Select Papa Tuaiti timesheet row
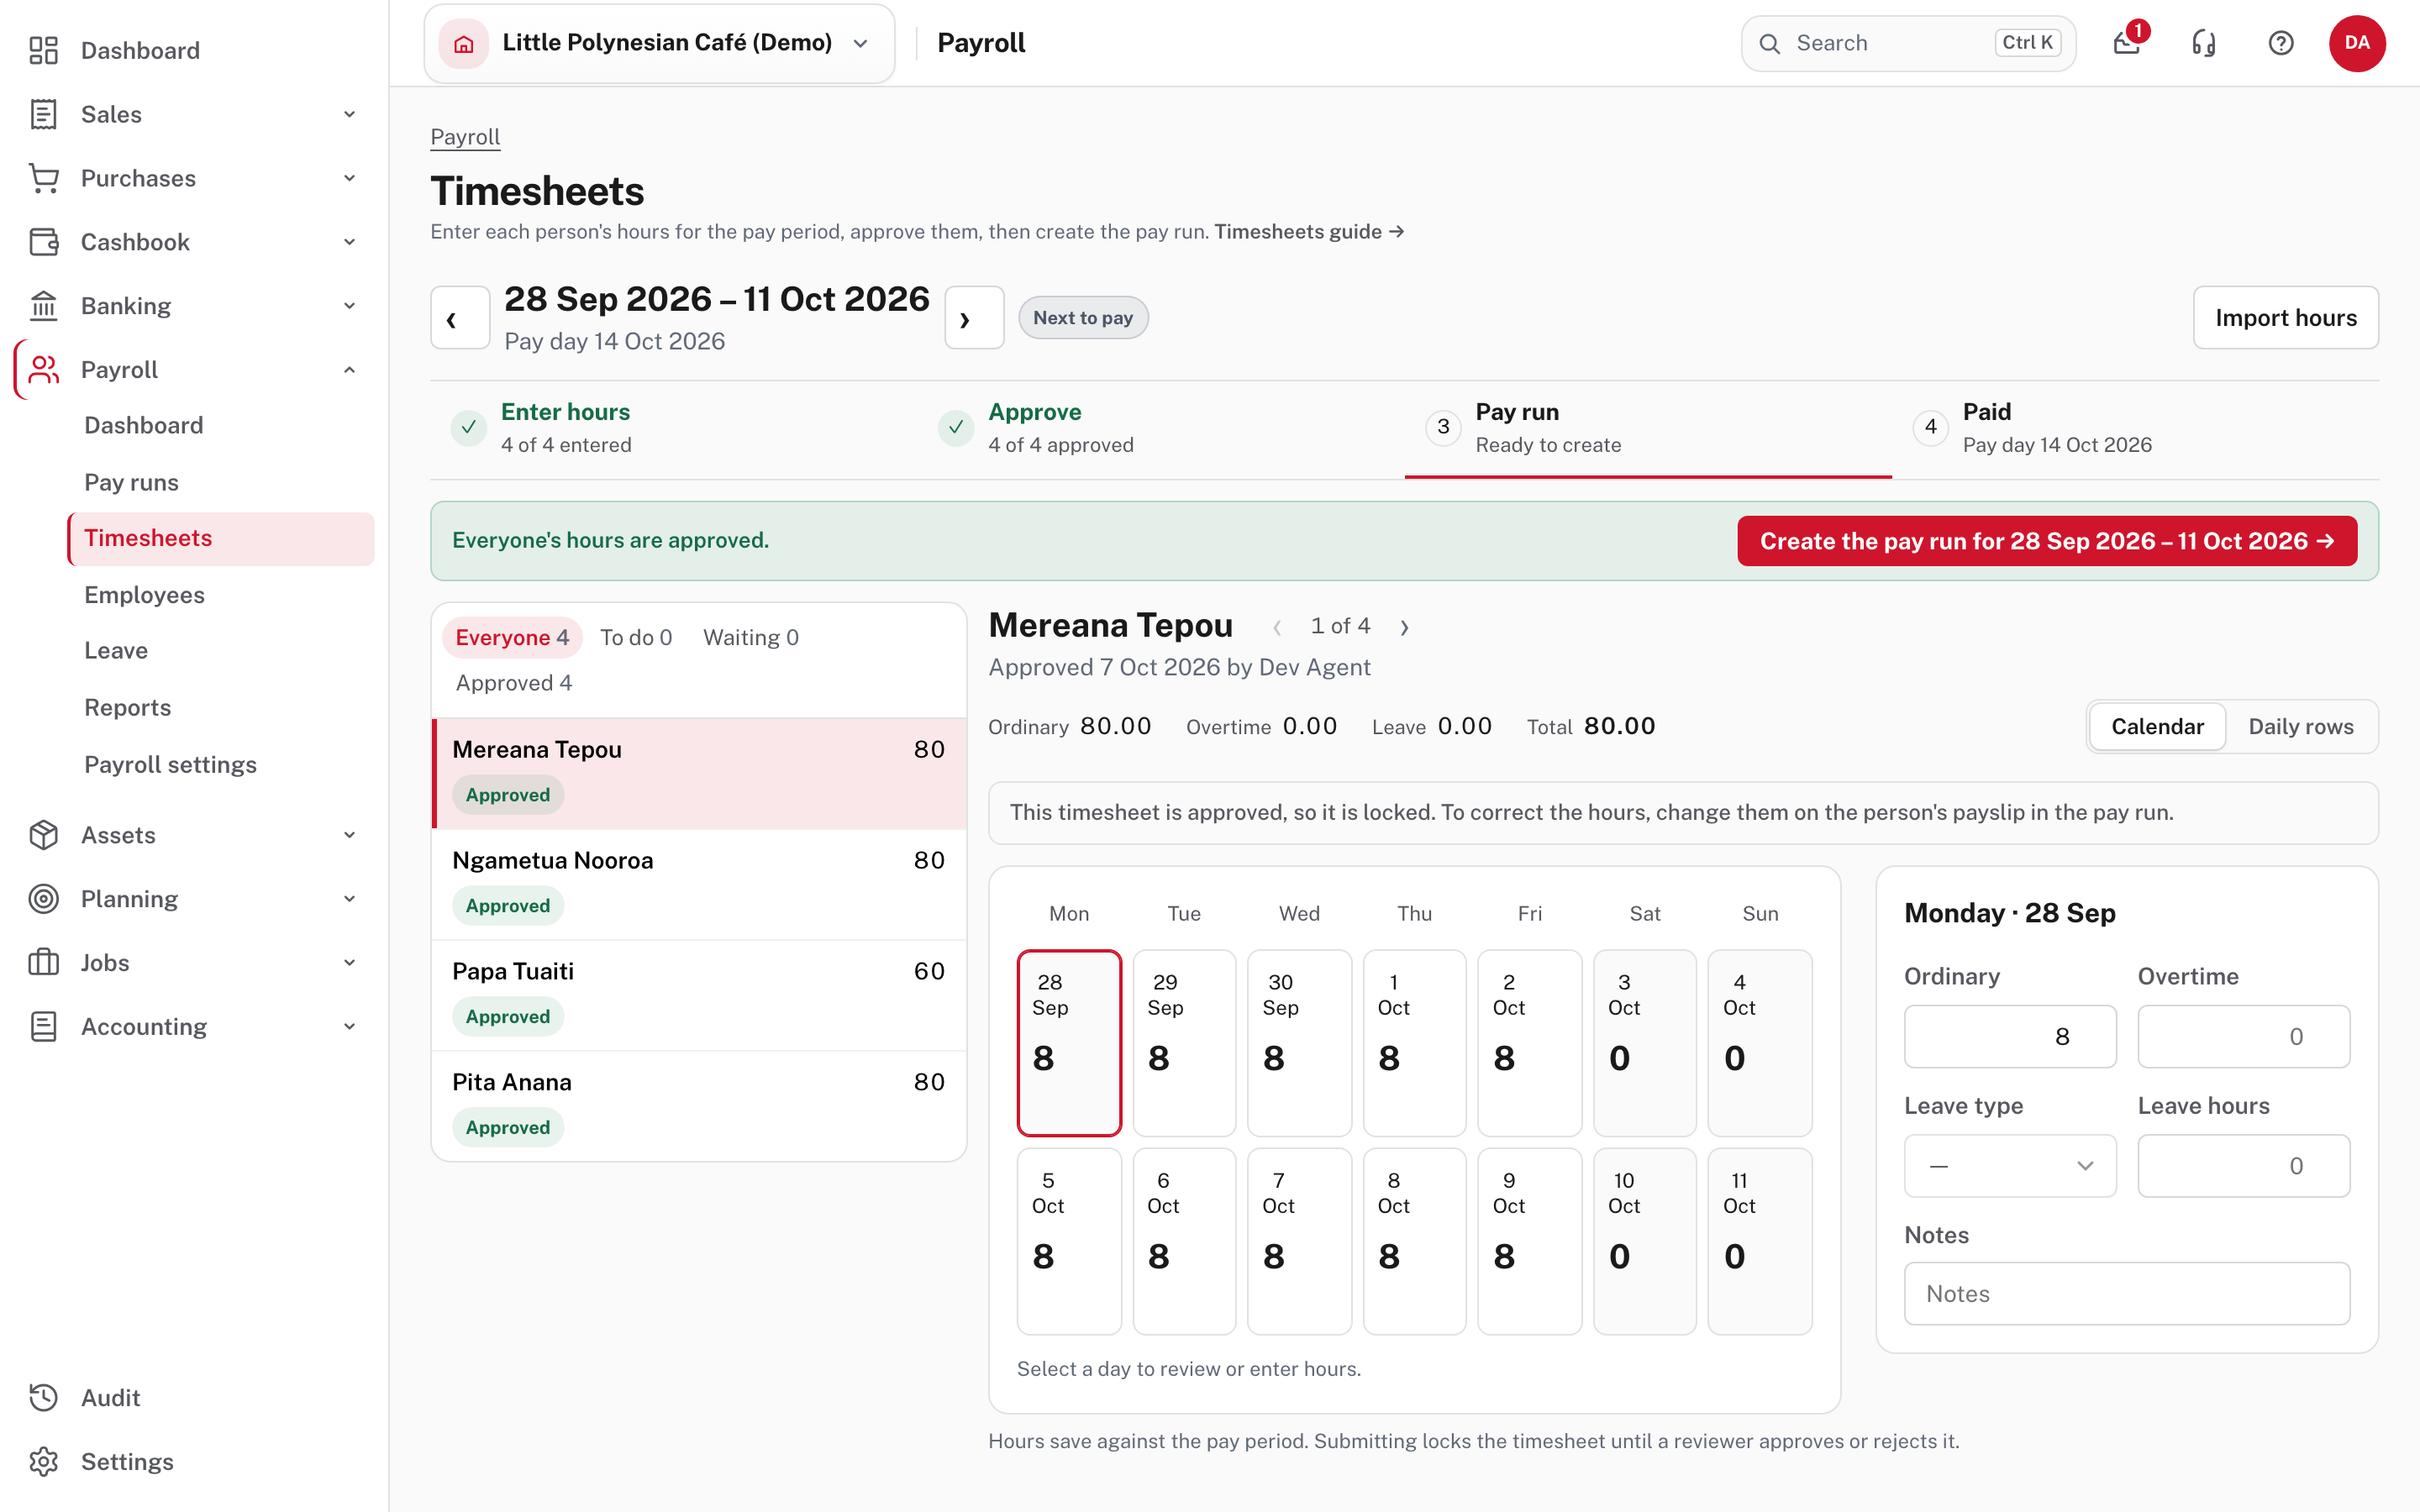Image resolution: width=2420 pixels, height=1512 pixels. [699, 995]
